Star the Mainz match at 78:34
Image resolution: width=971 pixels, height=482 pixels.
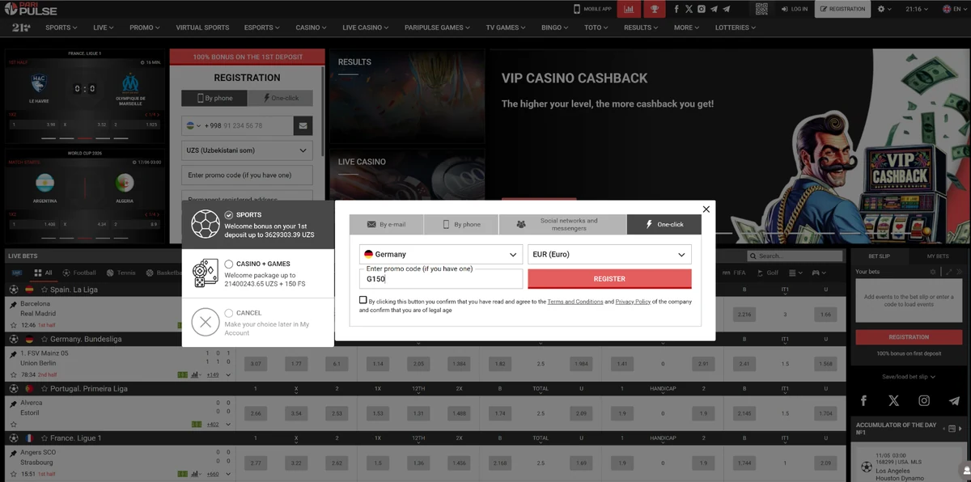tap(14, 374)
